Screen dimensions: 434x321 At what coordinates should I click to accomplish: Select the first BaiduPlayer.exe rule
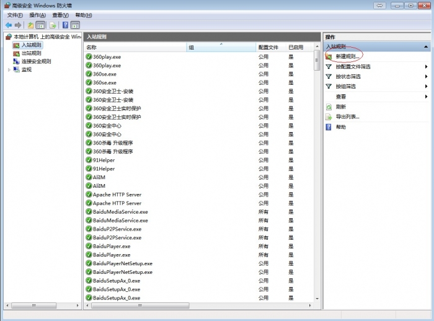pyautogui.click(x=112, y=246)
